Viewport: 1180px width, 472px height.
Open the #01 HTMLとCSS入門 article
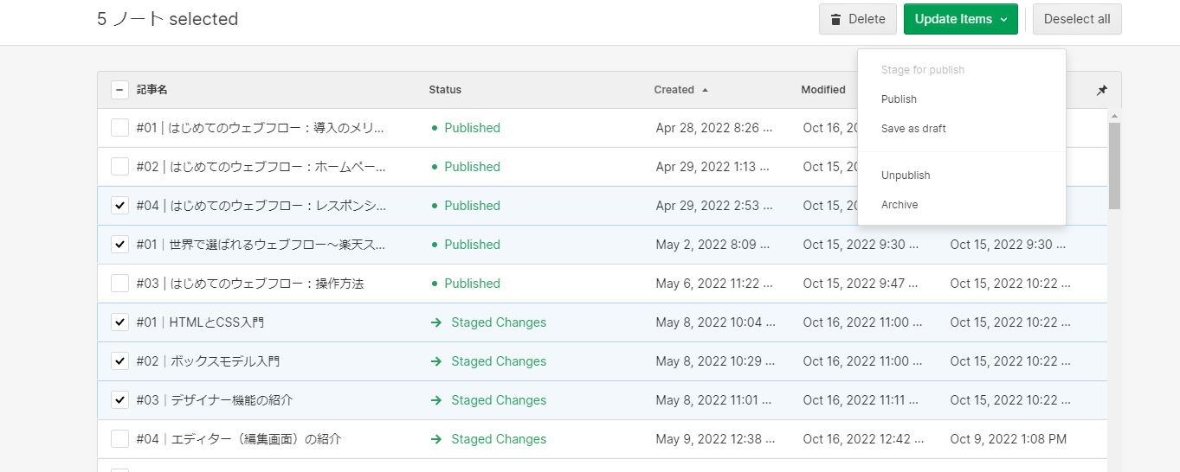[x=200, y=322]
